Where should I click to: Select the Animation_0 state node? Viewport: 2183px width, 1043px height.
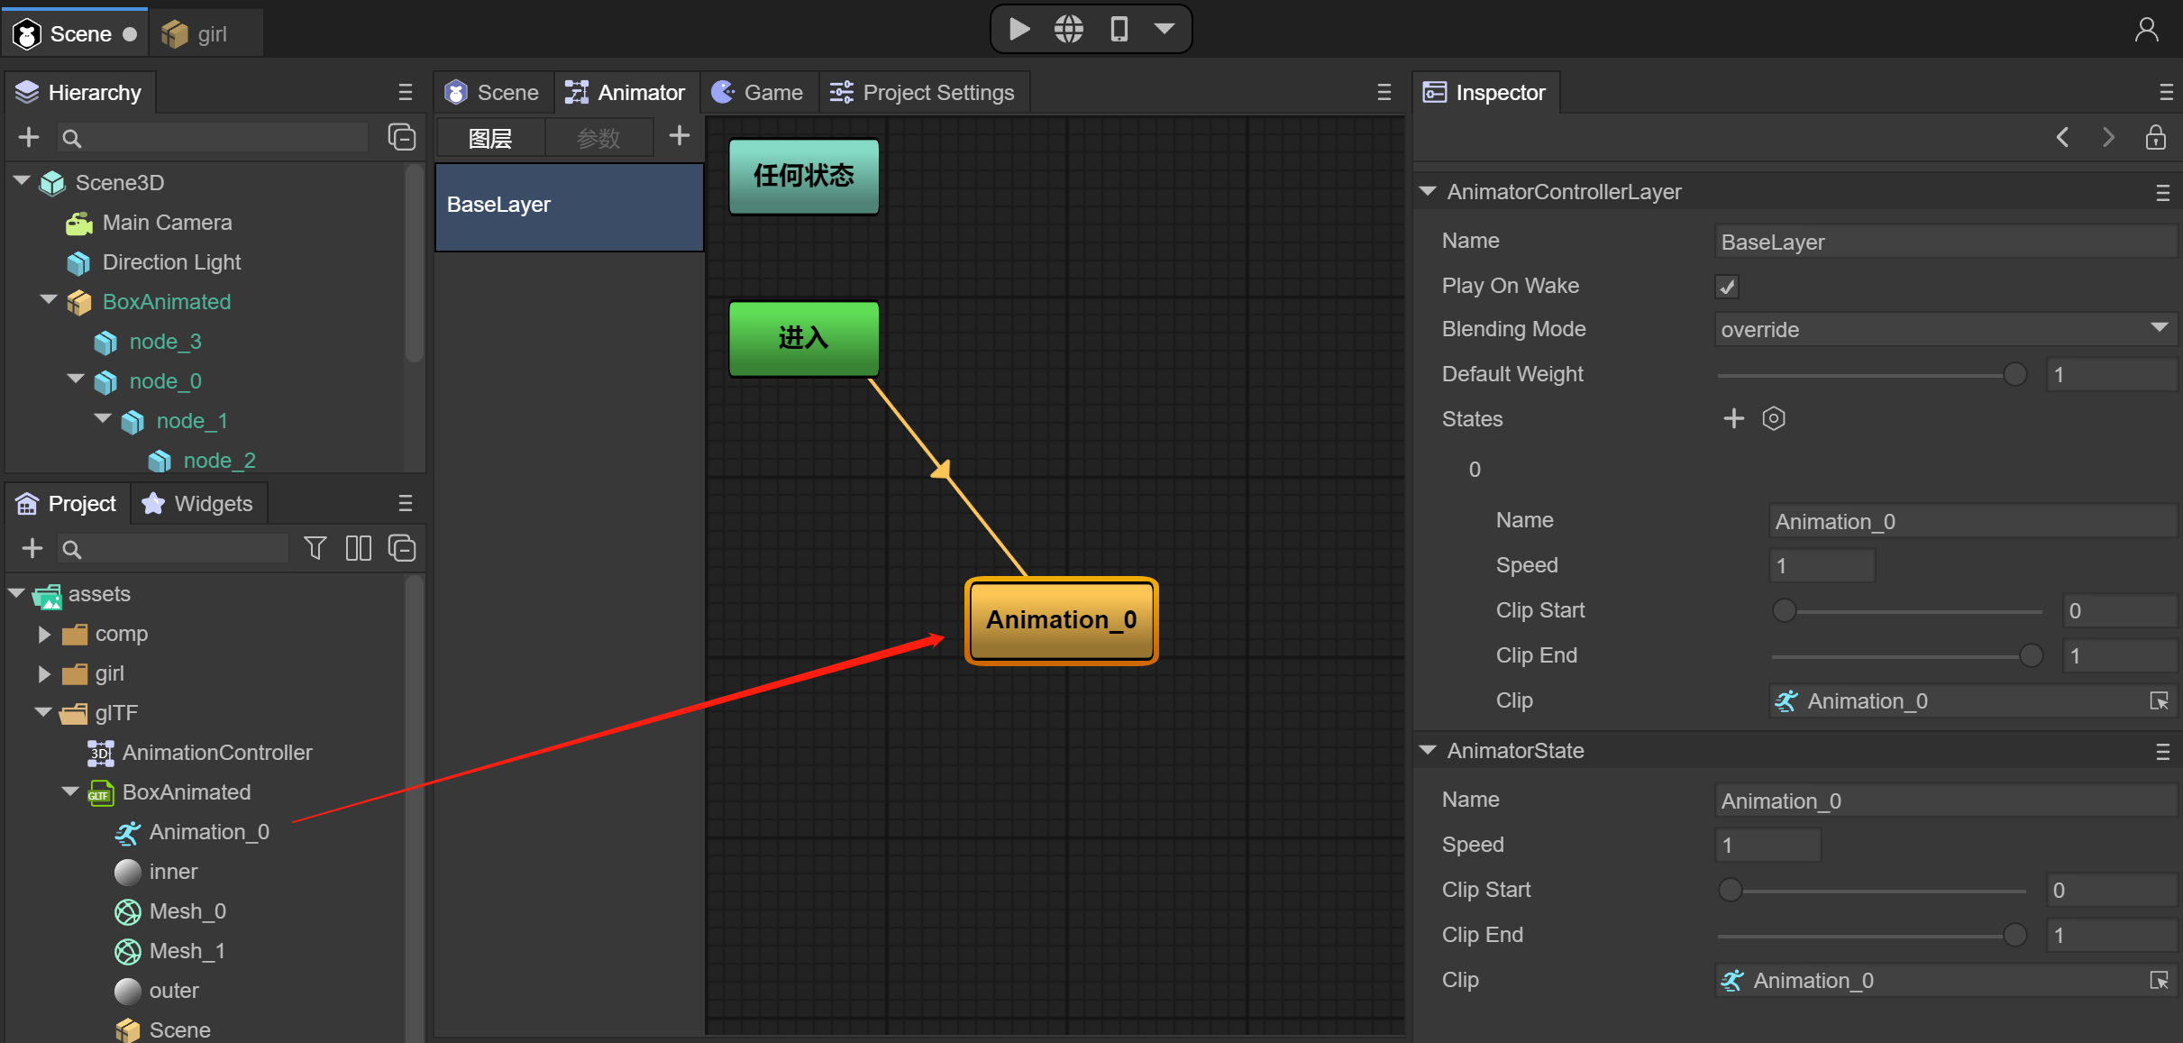[x=1061, y=620]
